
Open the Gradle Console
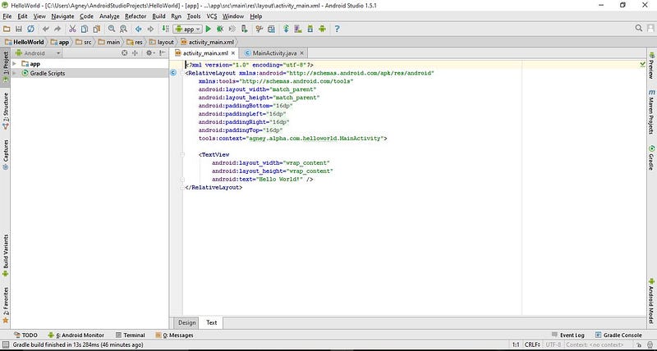[x=618, y=335]
